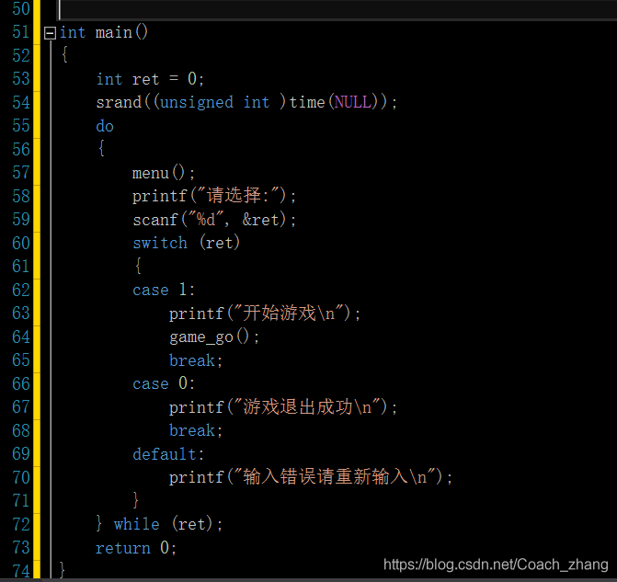
Task: Click line number 73 in gutter
Action: pyautogui.click(x=21, y=548)
